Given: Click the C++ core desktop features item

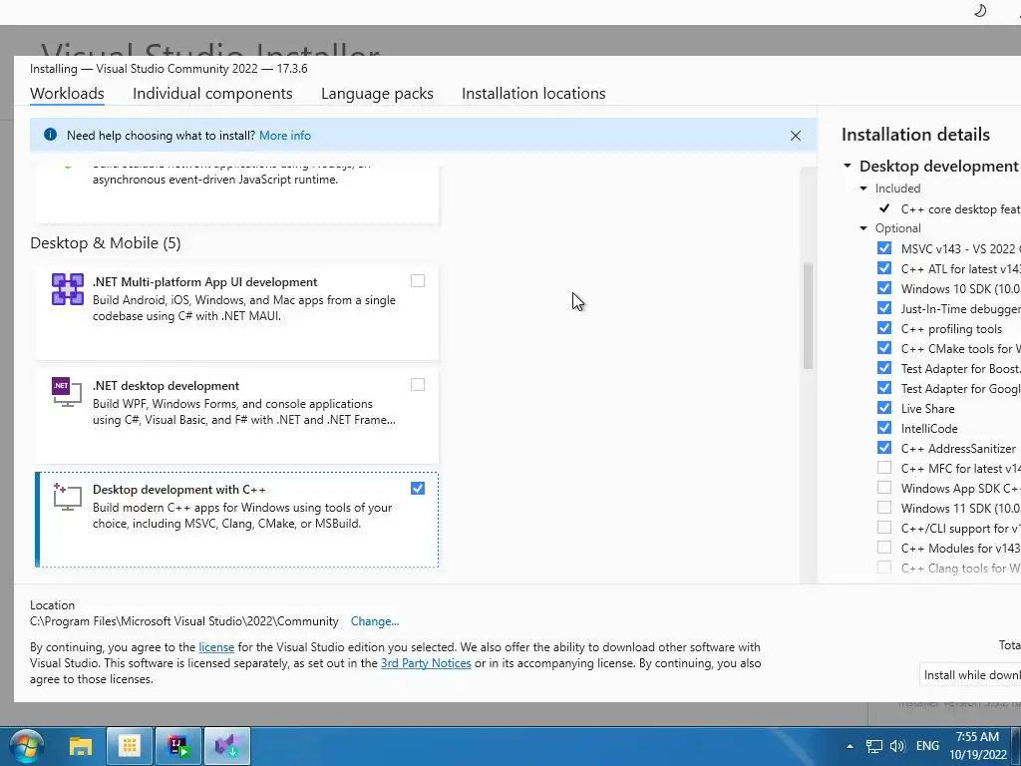Looking at the screenshot, I should (x=960, y=209).
